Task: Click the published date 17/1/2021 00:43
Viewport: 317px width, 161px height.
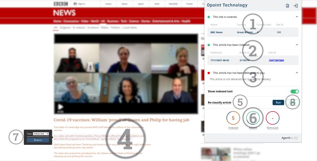Action: [220, 60]
